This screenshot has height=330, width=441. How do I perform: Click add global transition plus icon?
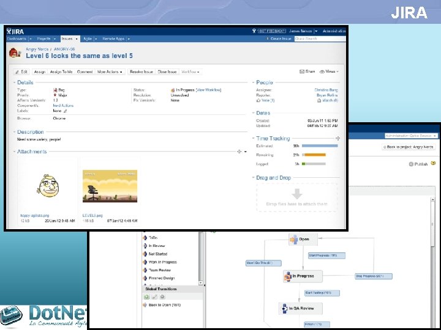tap(146, 297)
